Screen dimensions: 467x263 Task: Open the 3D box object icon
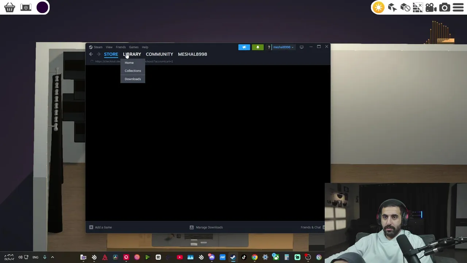(x=26, y=7)
